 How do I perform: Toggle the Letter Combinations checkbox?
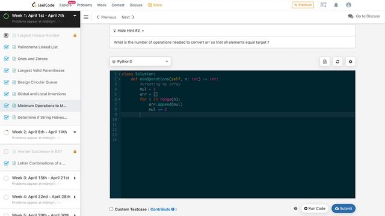tap(6, 163)
